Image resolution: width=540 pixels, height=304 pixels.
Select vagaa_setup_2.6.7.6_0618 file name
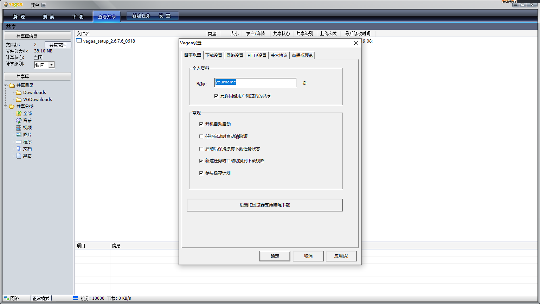click(x=109, y=41)
